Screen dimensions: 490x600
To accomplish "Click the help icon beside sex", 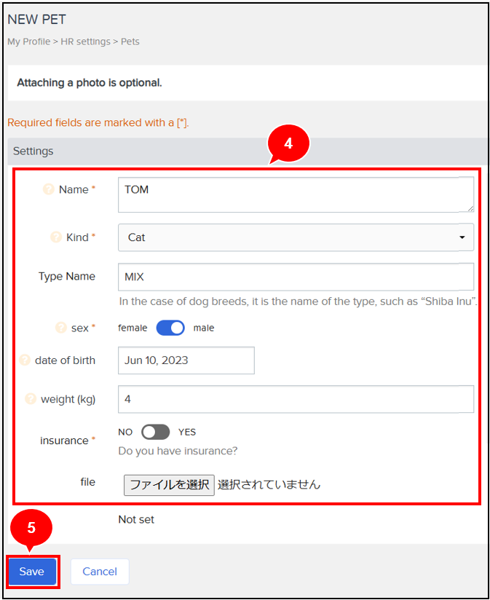I will [x=61, y=328].
